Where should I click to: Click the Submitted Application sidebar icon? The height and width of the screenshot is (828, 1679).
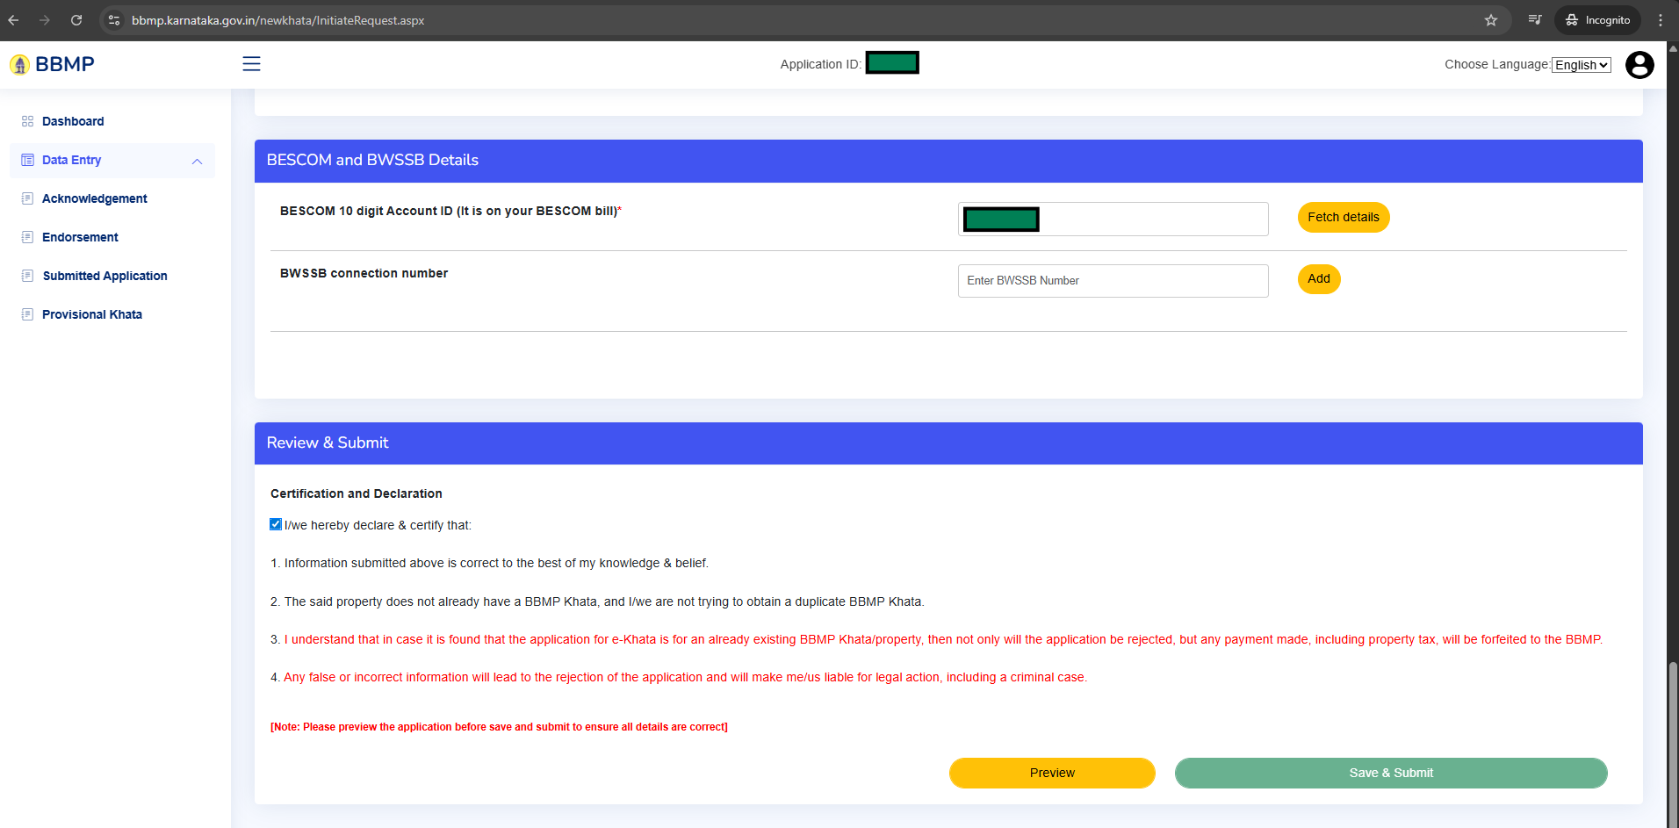[x=27, y=276]
